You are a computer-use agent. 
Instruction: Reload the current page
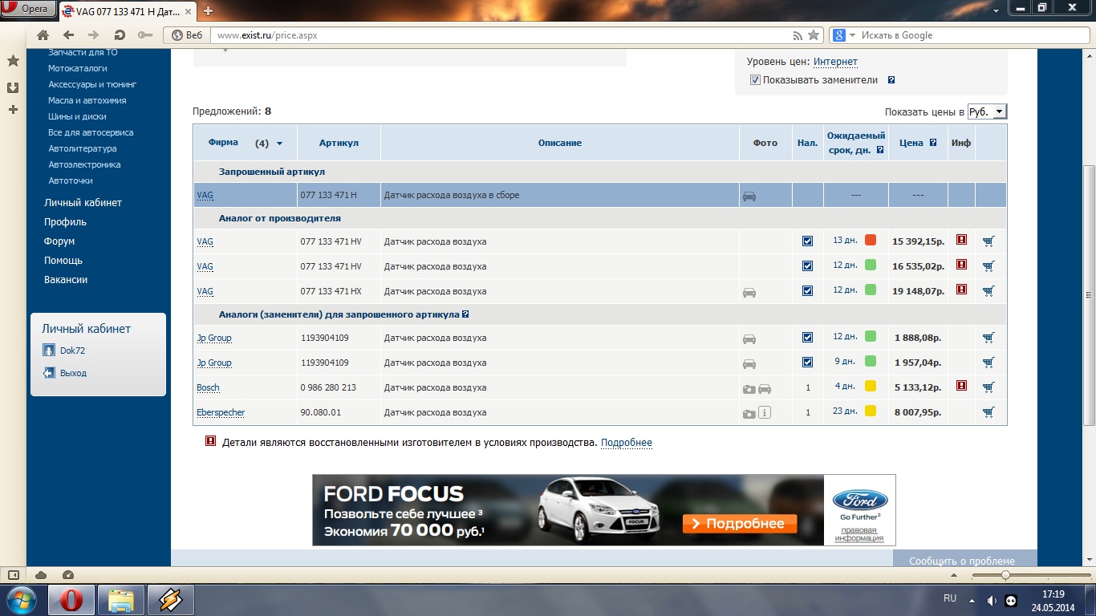[120, 35]
